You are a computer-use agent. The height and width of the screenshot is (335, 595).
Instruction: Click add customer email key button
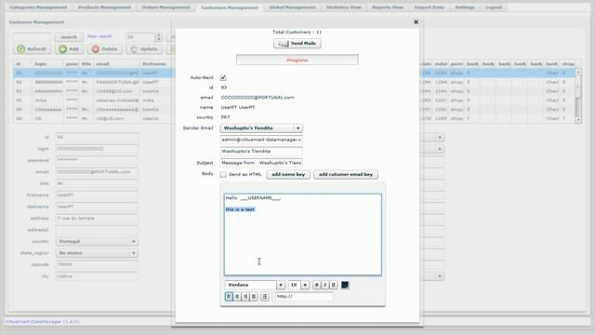pos(346,174)
